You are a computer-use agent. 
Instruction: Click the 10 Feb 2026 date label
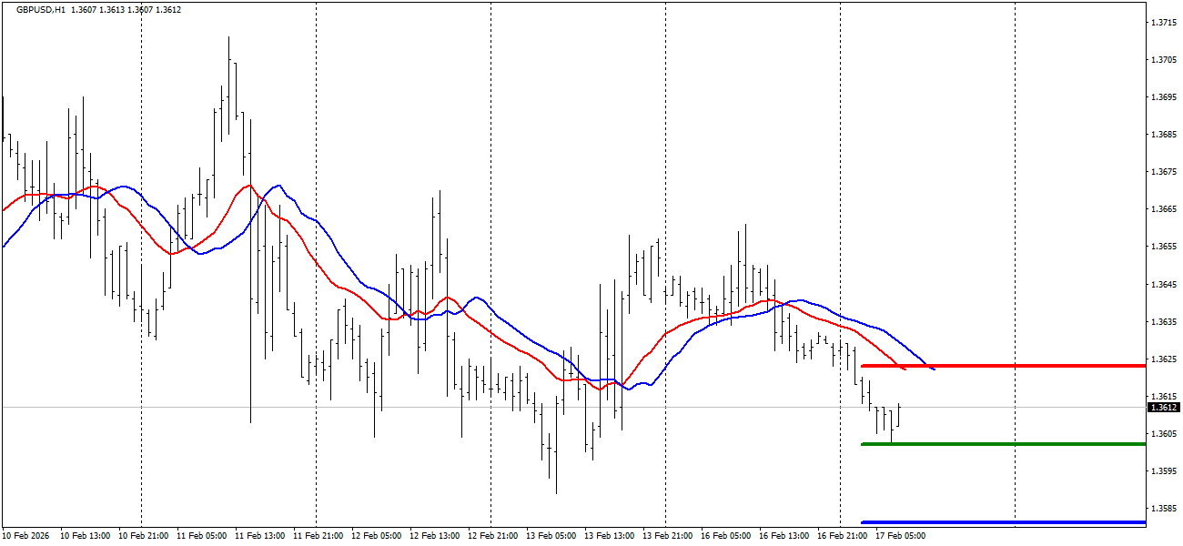(x=26, y=536)
